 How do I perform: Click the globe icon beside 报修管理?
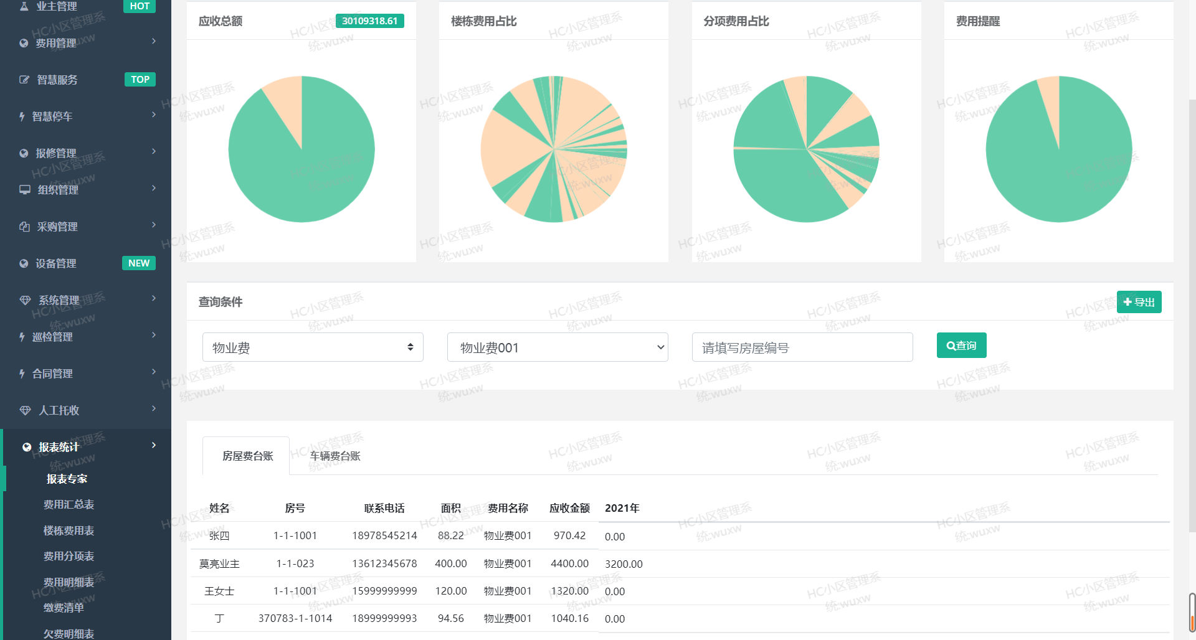[24, 153]
